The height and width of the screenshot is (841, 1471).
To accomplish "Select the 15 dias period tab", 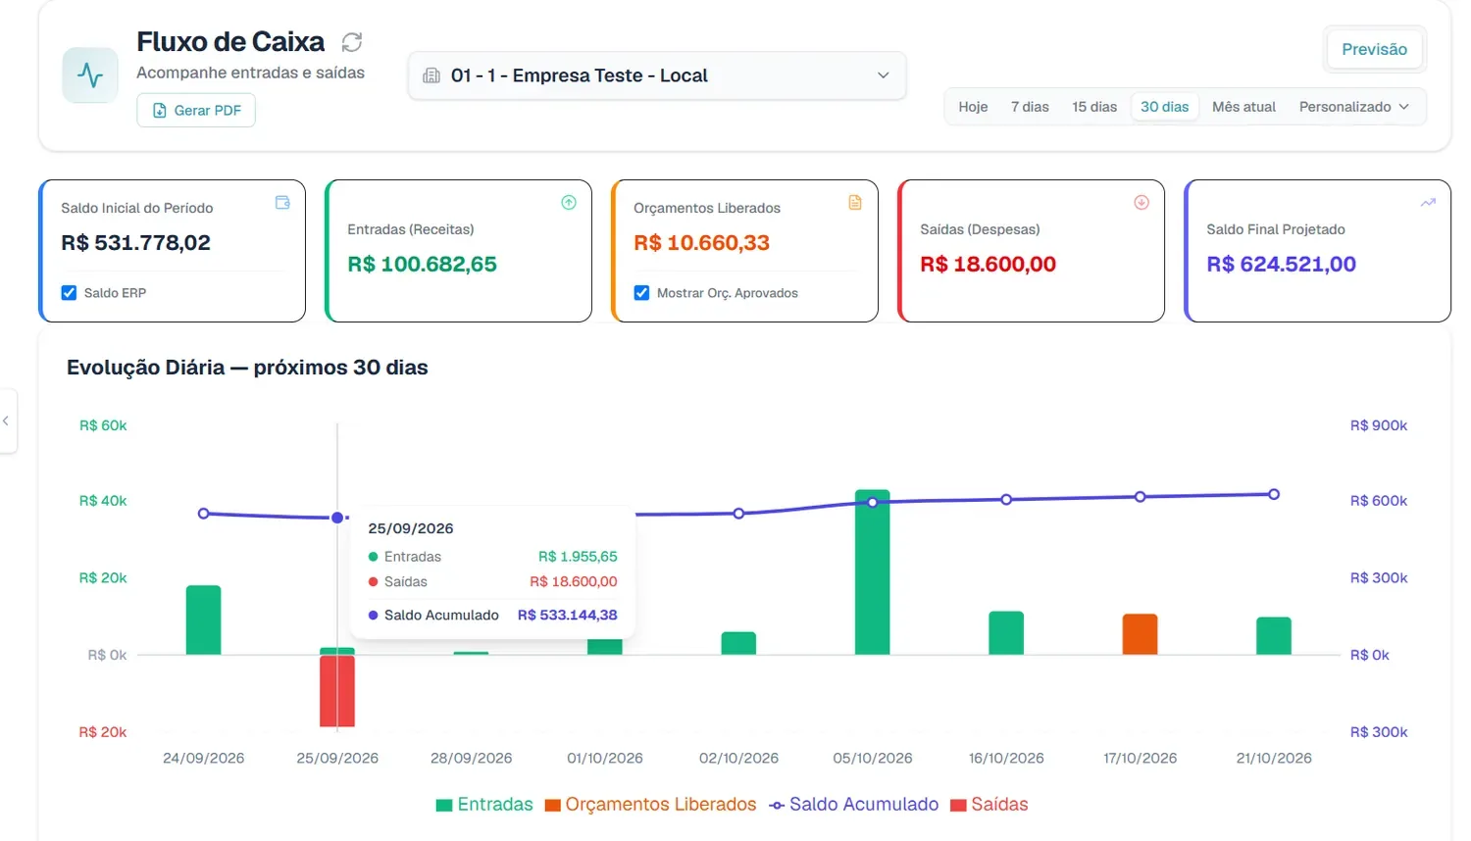I will [1094, 107].
